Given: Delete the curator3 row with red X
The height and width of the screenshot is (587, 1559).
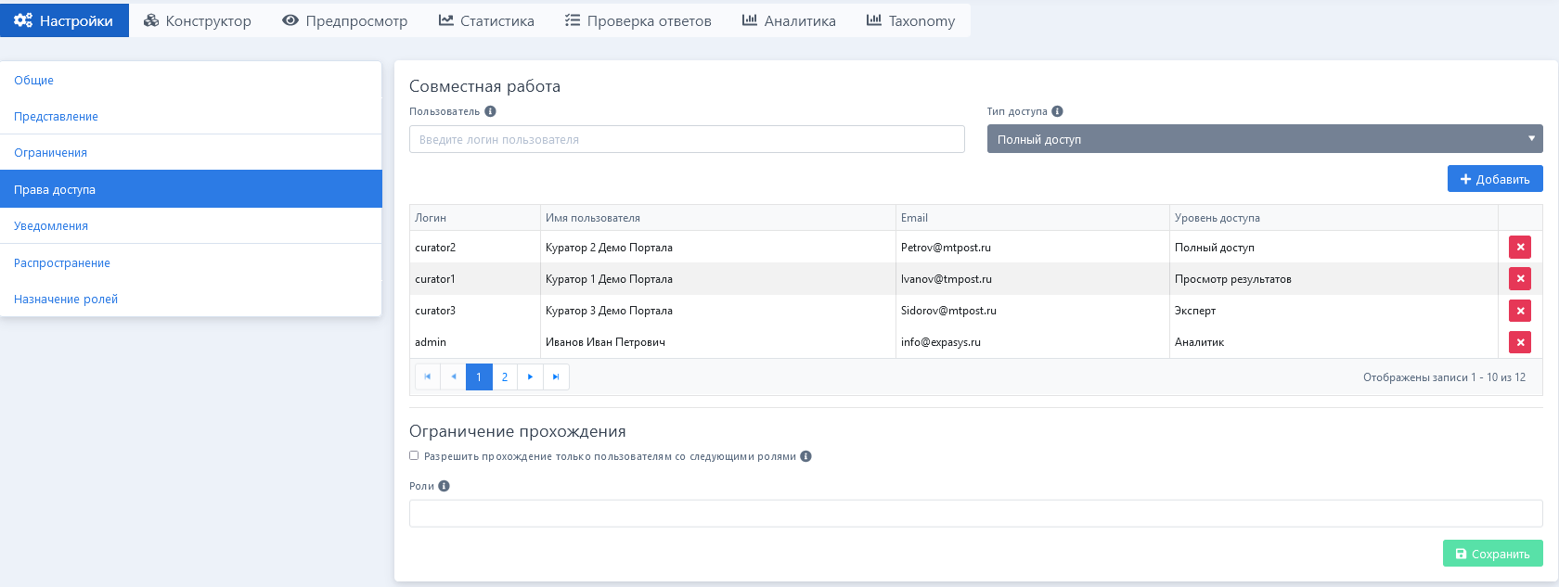Looking at the screenshot, I should [x=1519, y=311].
